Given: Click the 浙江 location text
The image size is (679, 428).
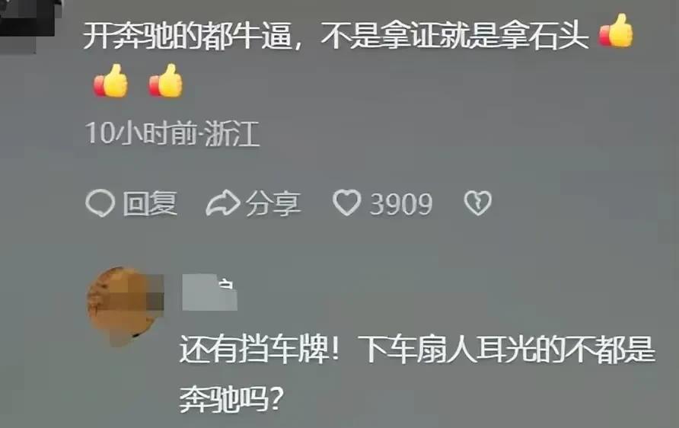Looking at the screenshot, I should [232, 133].
